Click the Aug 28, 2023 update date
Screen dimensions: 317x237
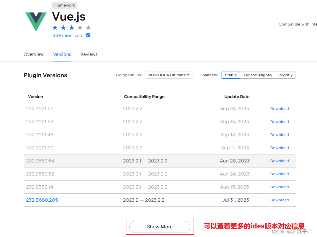point(235,161)
